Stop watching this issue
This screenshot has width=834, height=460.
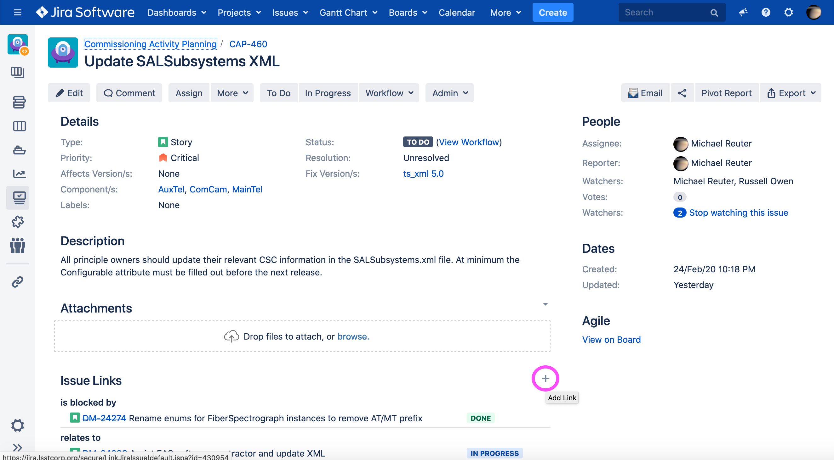pos(738,213)
